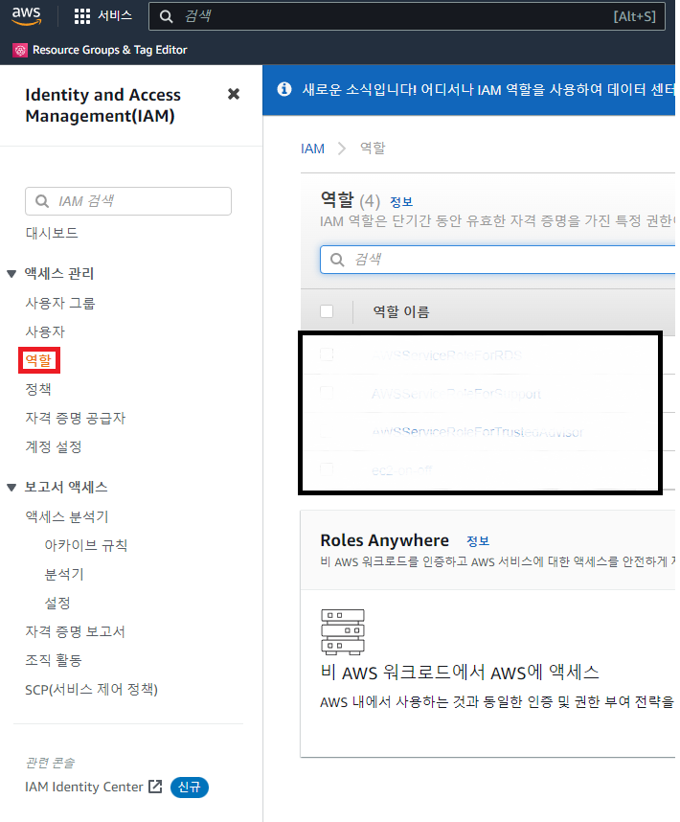Focus the IAM 검색 sidebar input
Screen dimensions: 680x822
[128, 201]
